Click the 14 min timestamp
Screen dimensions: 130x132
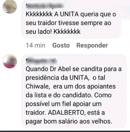point(36,45)
